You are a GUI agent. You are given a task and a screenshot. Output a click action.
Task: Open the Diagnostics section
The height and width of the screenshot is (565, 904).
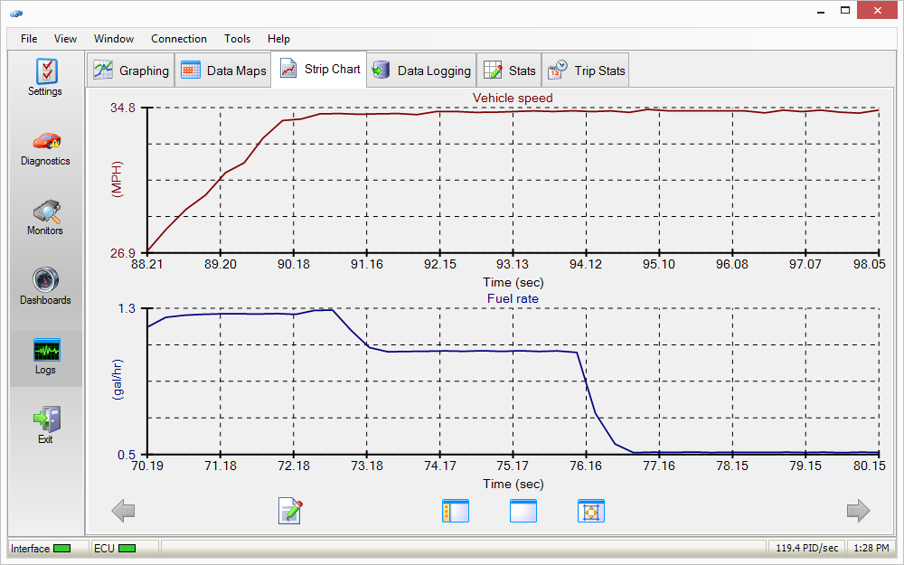click(45, 147)
